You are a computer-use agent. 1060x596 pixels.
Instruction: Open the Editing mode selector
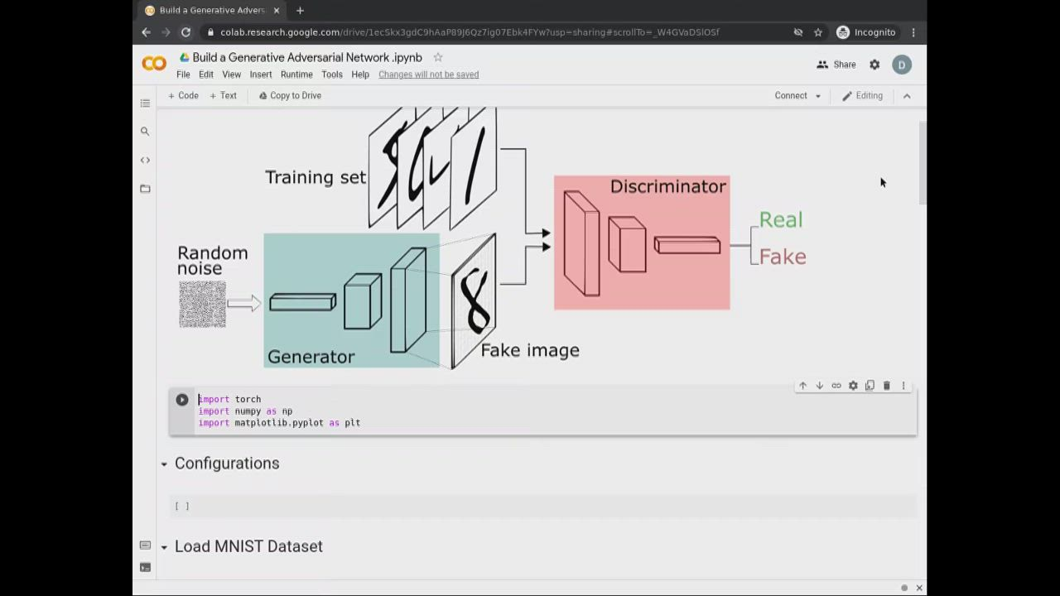tap(862, 96)
